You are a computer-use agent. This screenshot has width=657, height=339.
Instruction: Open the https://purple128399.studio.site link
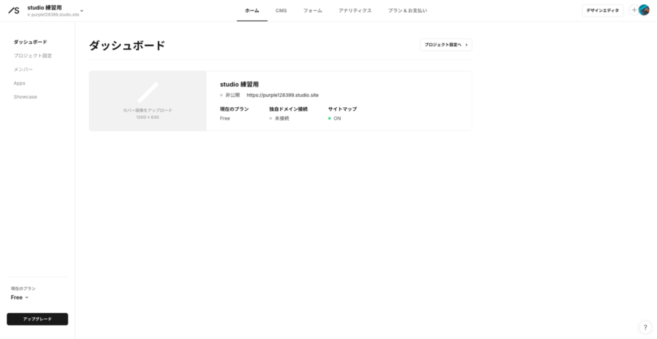click(282, 95)
